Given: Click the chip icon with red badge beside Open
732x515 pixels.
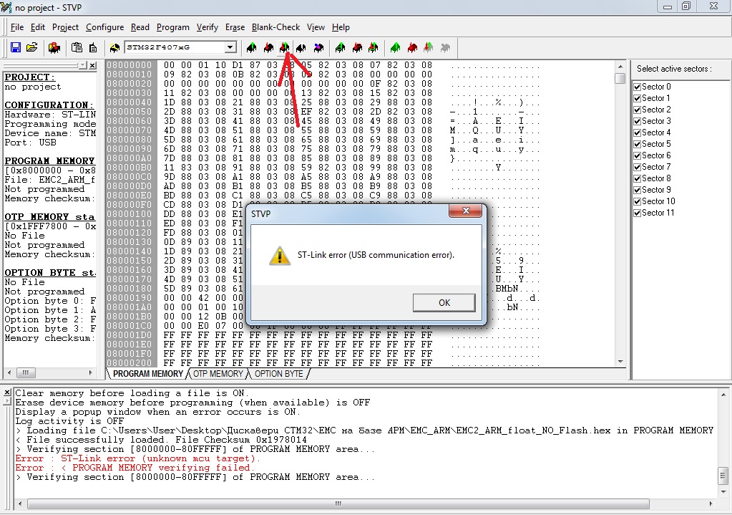Looking at the screenshot, I should click(54, 48).
